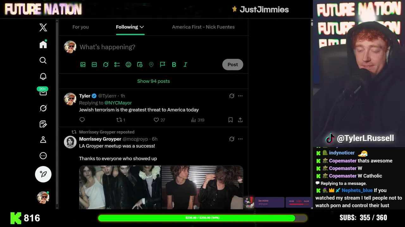Like Tyler's post with 27 likes
Screen dimensions: 405x227
(159, 120)
